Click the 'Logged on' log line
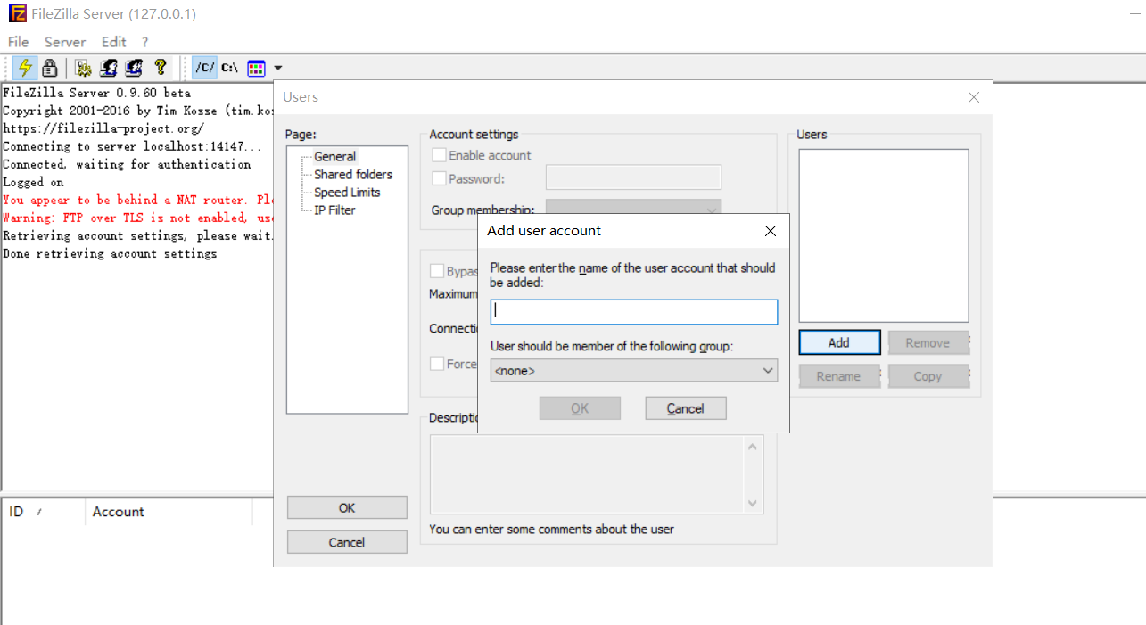This screenshot has width=1146, height=625. [x=33, y=182]
